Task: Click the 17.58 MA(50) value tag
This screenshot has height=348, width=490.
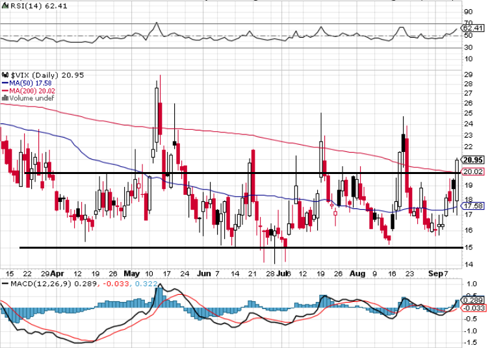Action: pos(473,206)
